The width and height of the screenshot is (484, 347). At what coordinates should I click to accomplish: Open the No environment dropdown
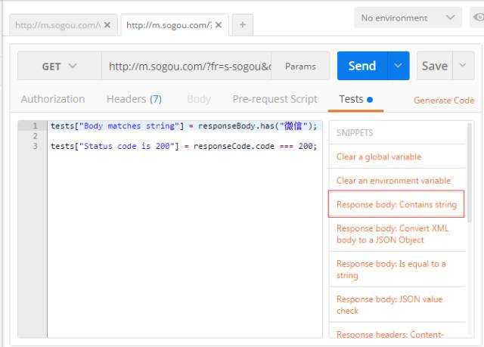pyautogui.click(x=408, y=18)
